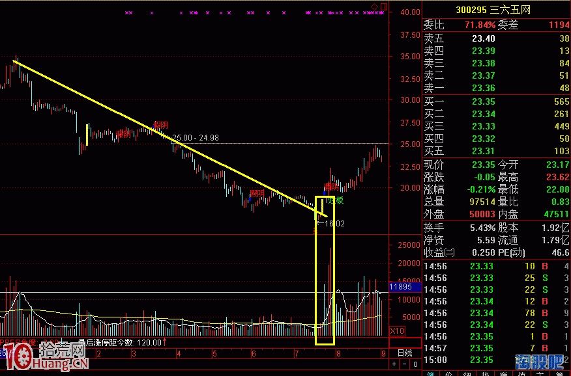Click the 25000 volume axis label
Image resolution: width=571 pixels, height=376 pixels.
click(409, 245)
